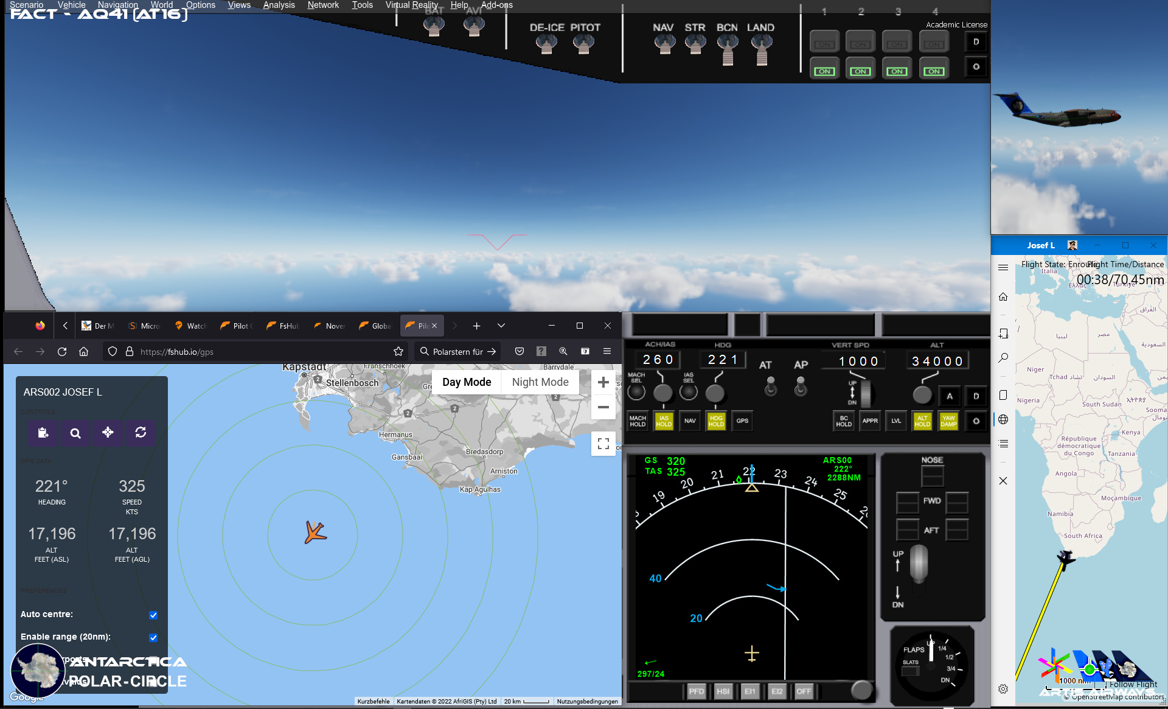Screen dimensions: 1168x709
Task: Open the Pocket save icon in Firefox
Action: click(x=520, y=351)
